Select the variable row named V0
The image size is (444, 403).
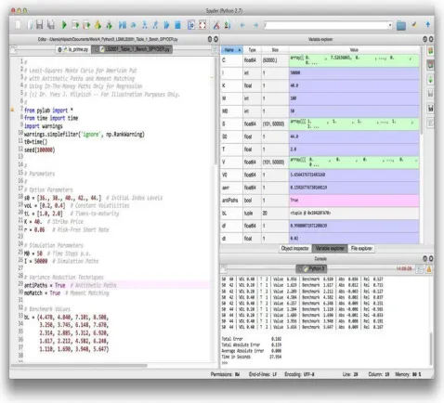point(320,175)
